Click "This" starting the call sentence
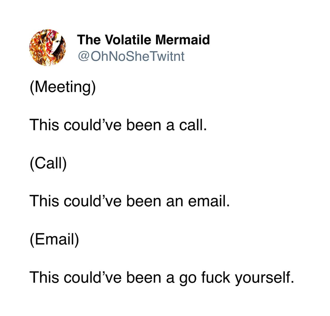 44,125
